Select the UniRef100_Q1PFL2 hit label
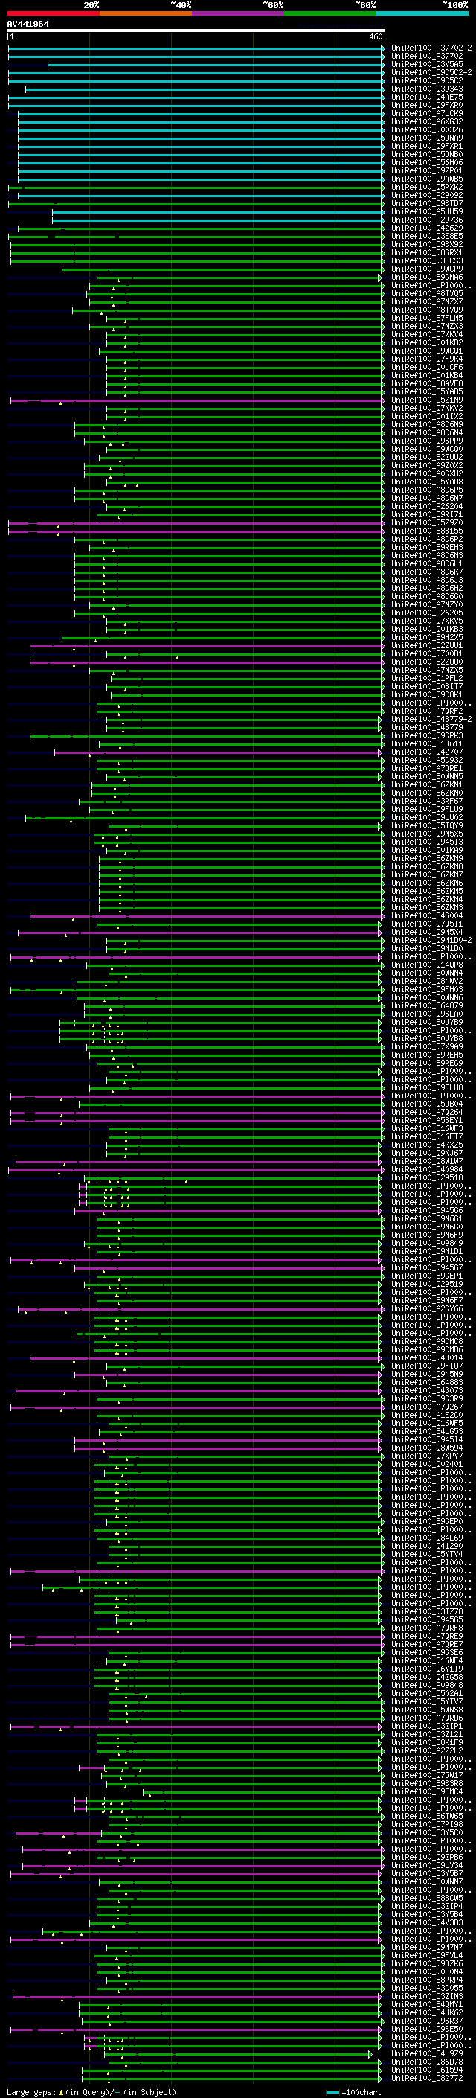Image resolution: width=476 pixels, height=2098 pixels. click(x=426, y=677)
